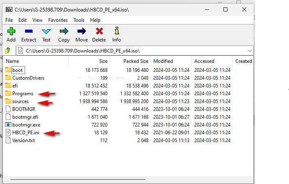Image resolution: width=289 pixels, height=184 pixels.
Task: Click size value 442 774
Action: click(x=99, y=109)
